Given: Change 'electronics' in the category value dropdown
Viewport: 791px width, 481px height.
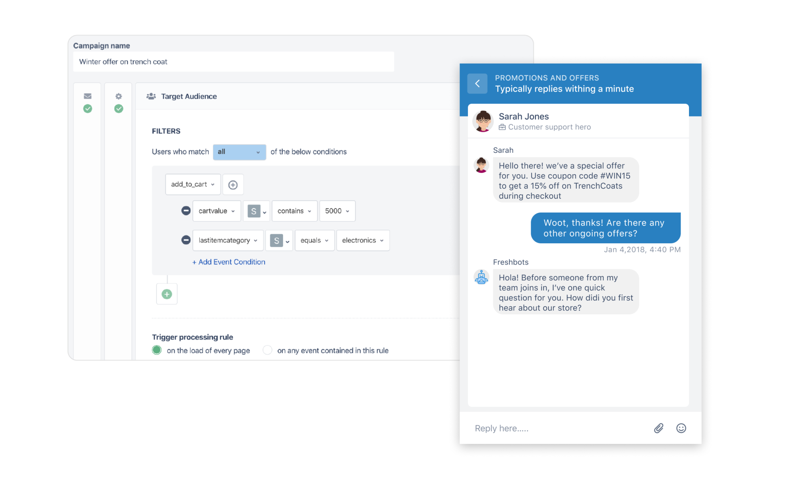Looking at the screenshot, I should pyautogui.click(x=362, y=240).
